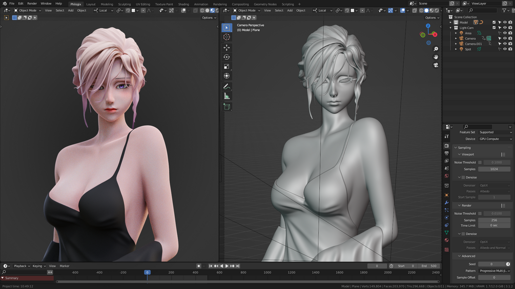
Task: Click the viewport Samples 1024 field
Action: coord(495,169)
